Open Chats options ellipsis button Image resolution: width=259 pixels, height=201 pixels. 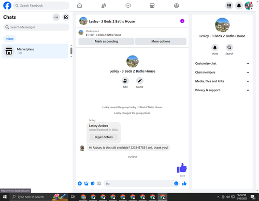point(56,17)
